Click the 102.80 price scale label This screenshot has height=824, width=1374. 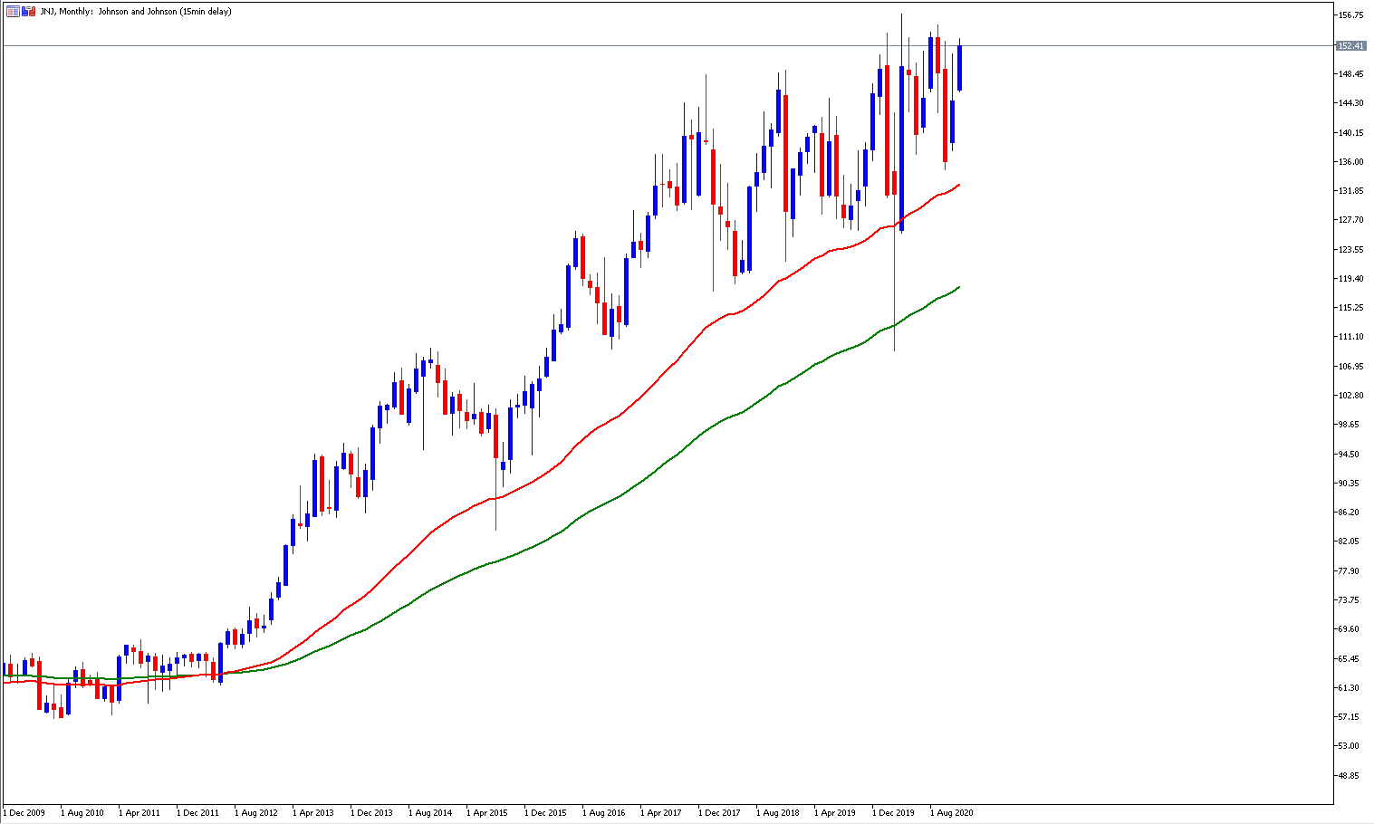point(1350,396)
